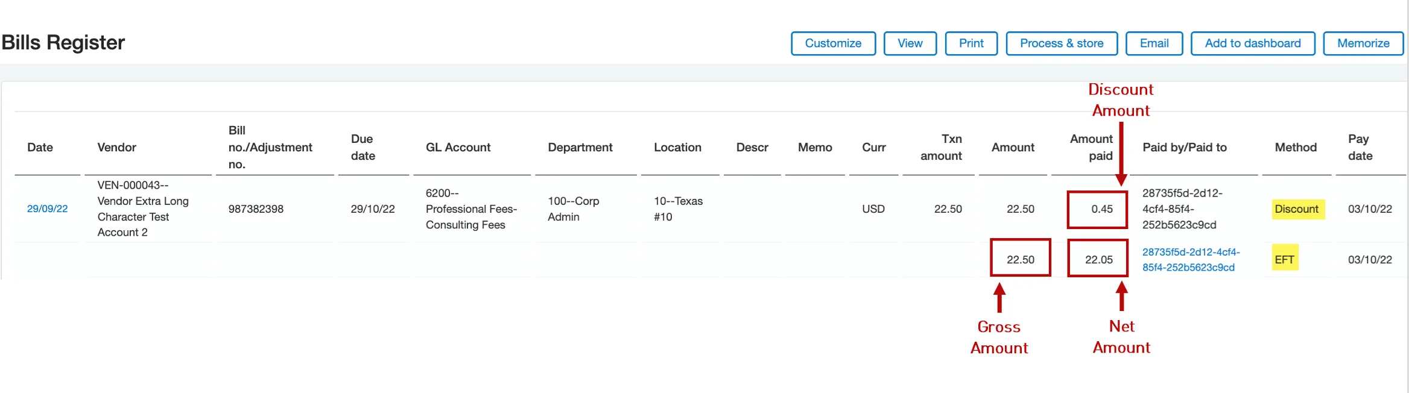This screenshot has width=1409, height=393.
Task: Click the Date column header
Action: coord(40,147)
